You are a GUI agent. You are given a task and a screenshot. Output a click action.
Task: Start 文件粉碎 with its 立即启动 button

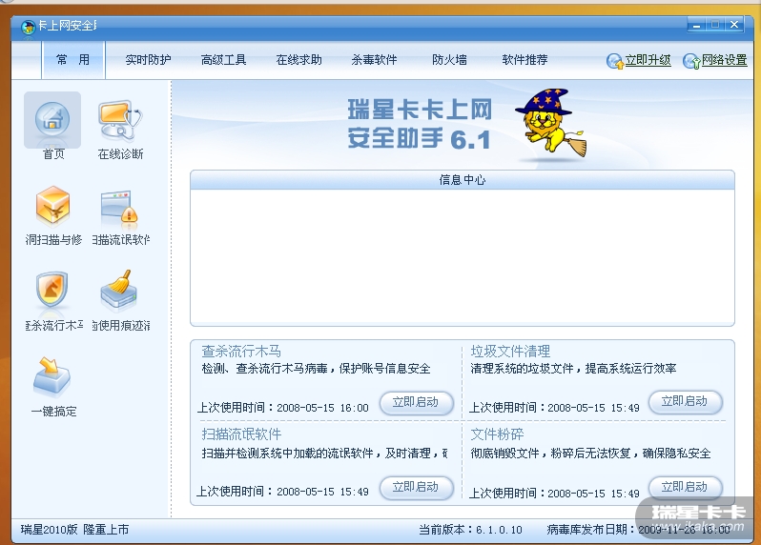pos(685,487)
